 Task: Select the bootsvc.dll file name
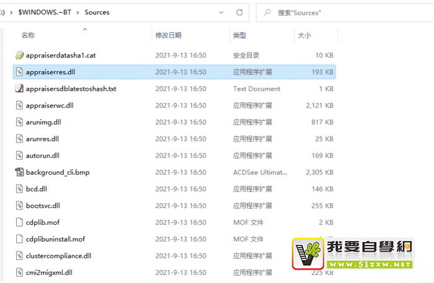(43, 205)
